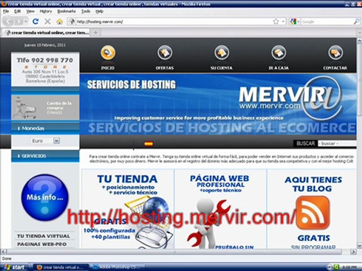Open the History menu
Image resolution: width=362 pixels, height=271 pixels.
pyautogui.click(x=46, y=11)
